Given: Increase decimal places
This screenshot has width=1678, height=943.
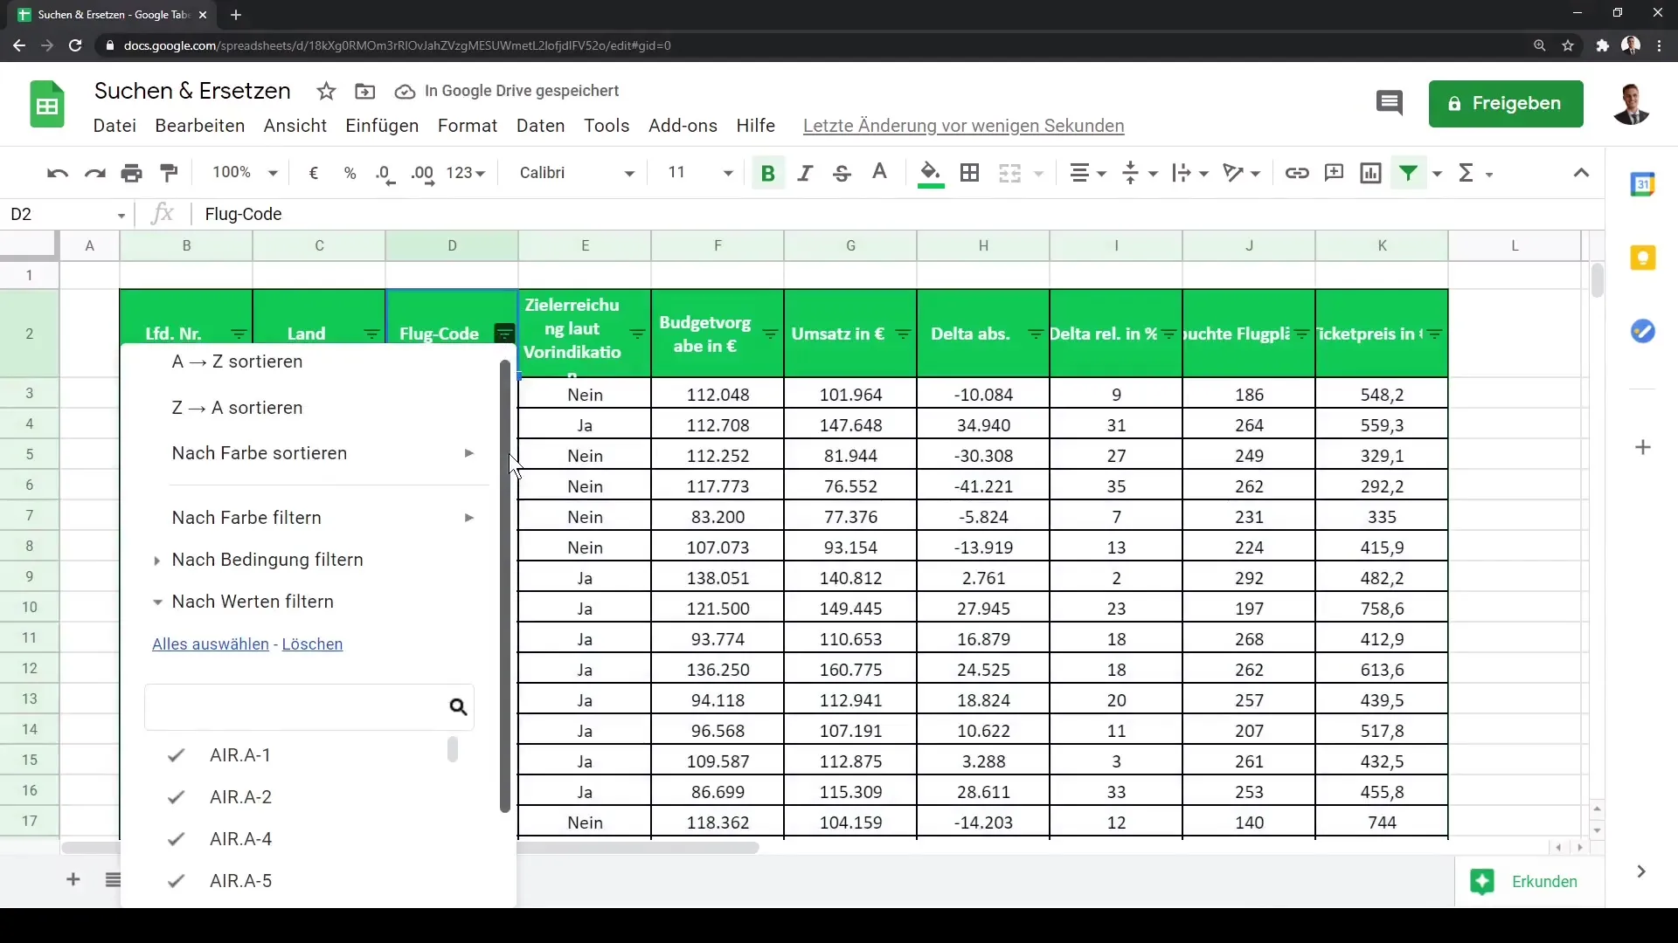Looking at the screenshot, I should point(423,173).
